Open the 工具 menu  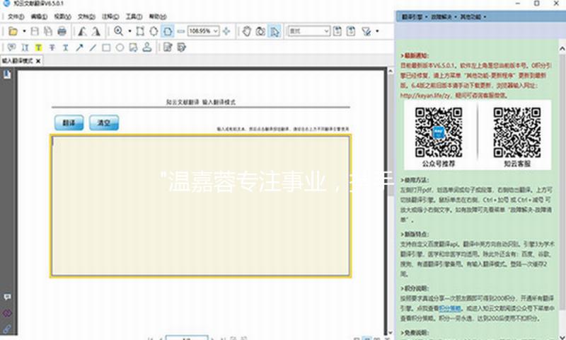tap(134, 16)
